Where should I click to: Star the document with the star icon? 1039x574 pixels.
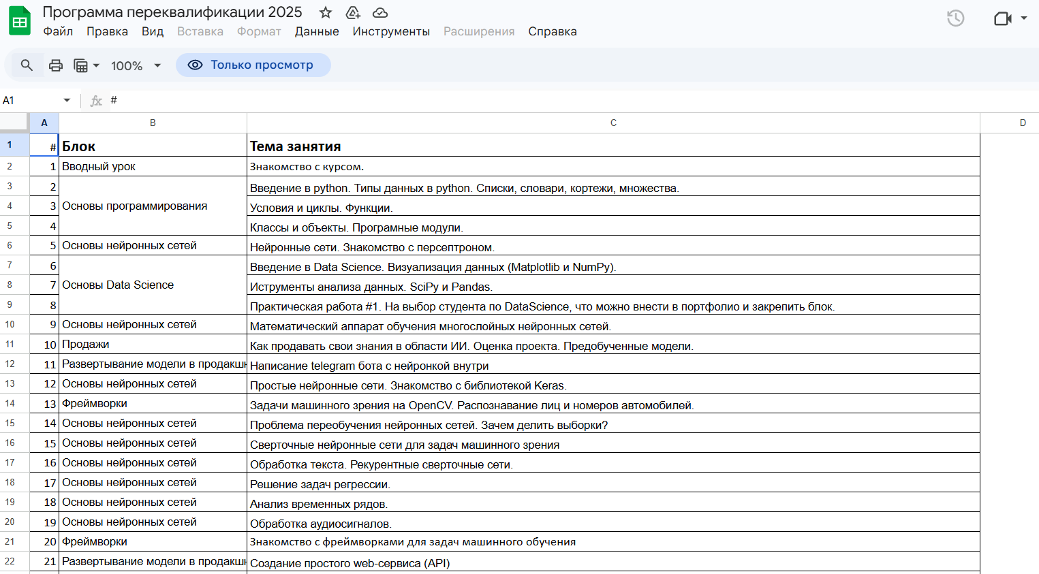(326, 12)
